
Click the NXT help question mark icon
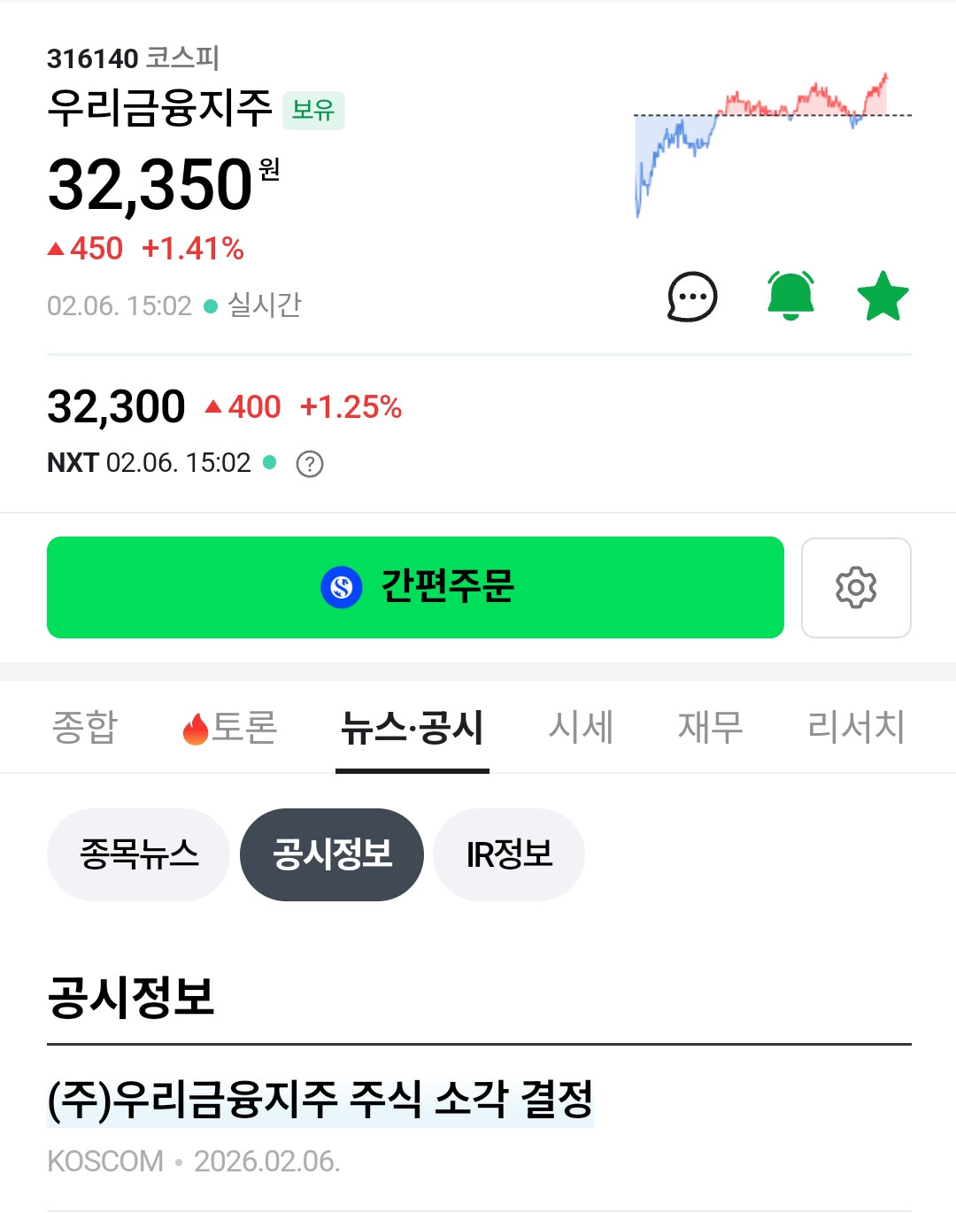310,464
